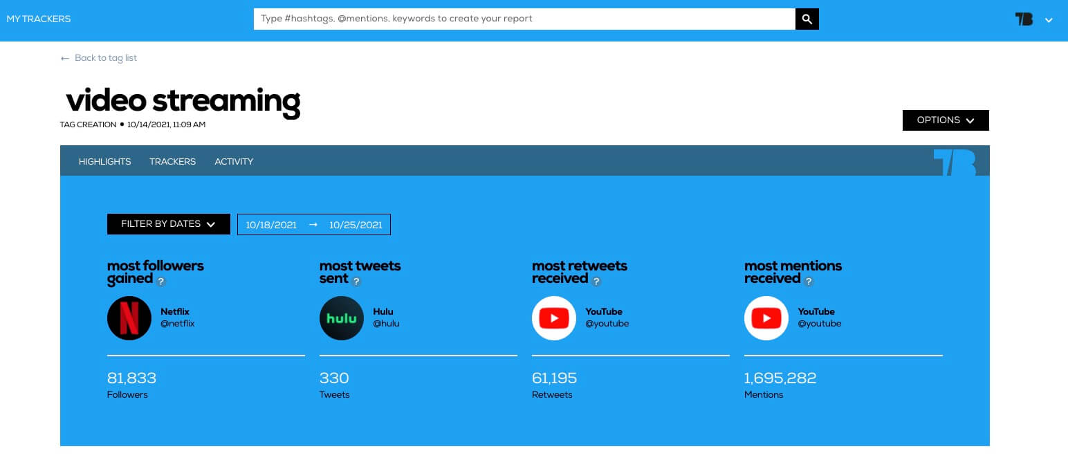Switch to the ACTIVITY tab

[x=234, y=161]
